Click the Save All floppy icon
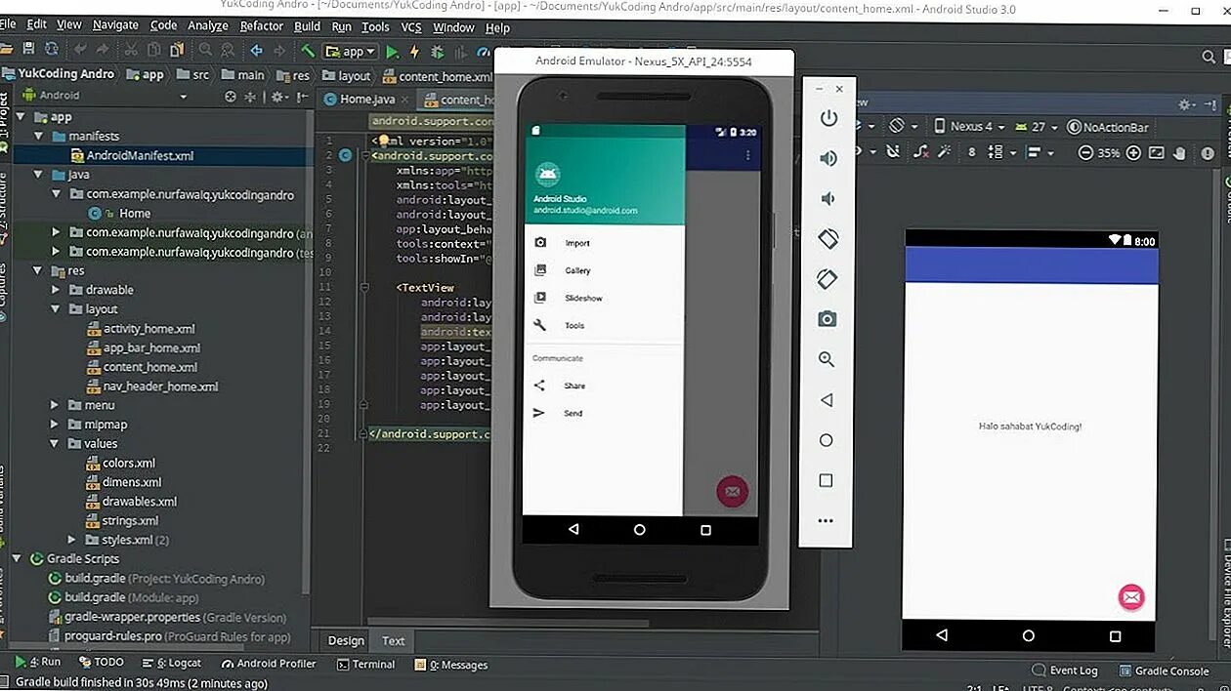Screen dimensions: 1231x691 click(x=28, y=50)
